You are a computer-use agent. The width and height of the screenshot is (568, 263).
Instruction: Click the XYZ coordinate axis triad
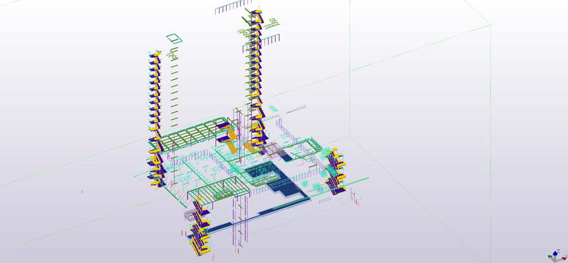click(556, 255)
